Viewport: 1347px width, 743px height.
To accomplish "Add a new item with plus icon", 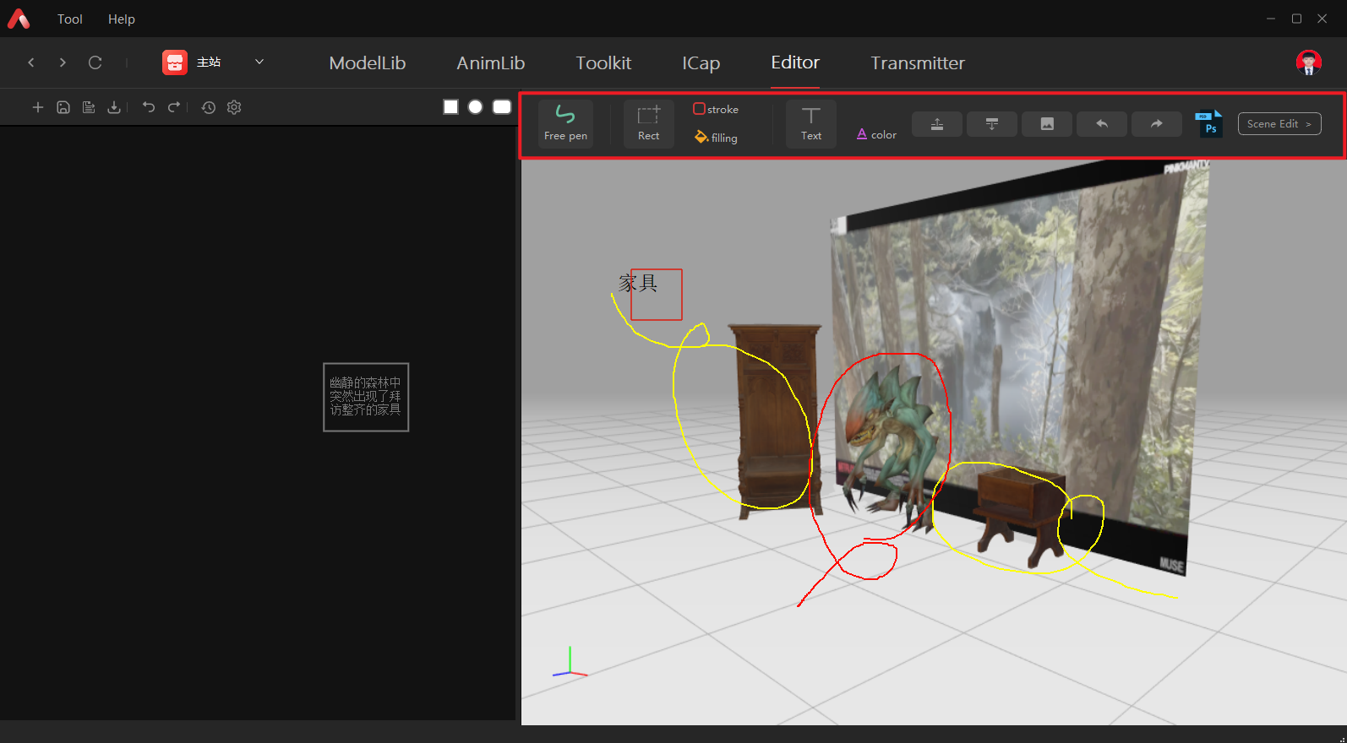I will [37, 107].
